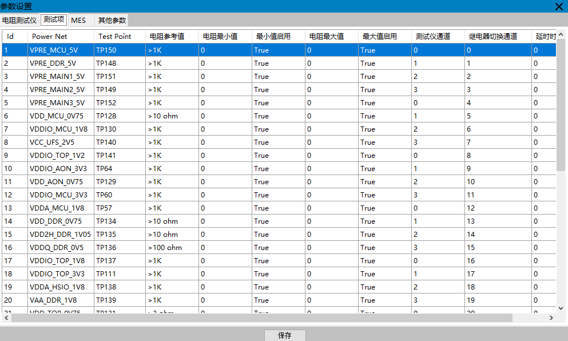
Task: Close the 参数设置 window
Action: point(559,6)
